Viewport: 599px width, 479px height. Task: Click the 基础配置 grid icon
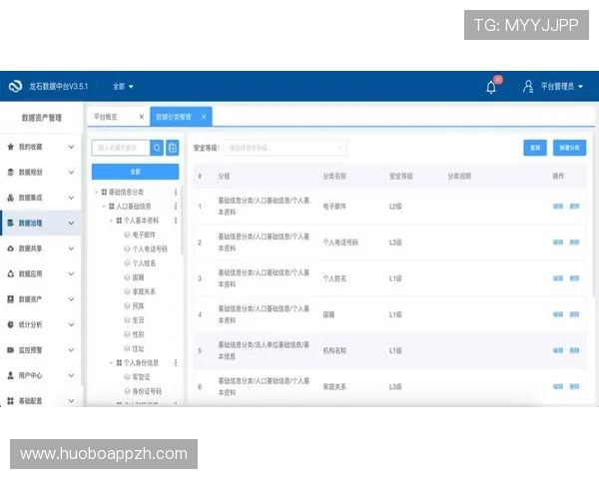click(11, 401)
